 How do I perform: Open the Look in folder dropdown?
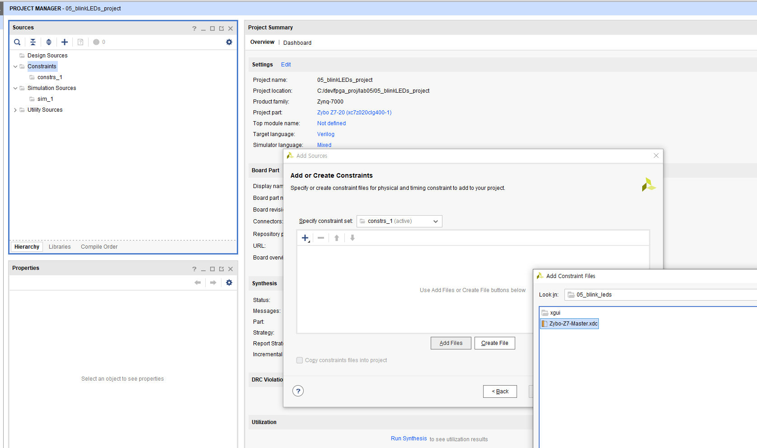tap(661, 295)
